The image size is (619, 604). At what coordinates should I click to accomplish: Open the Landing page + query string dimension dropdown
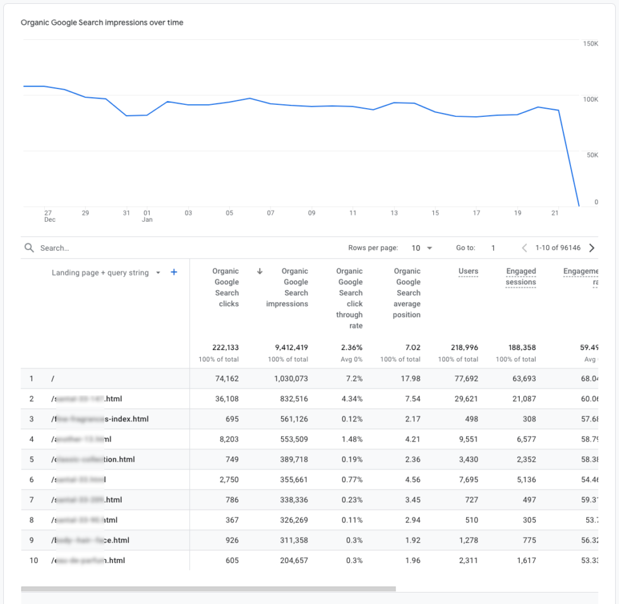(106, 272)
